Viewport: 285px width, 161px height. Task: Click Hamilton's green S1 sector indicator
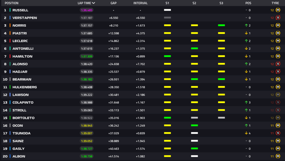[167, 56]
